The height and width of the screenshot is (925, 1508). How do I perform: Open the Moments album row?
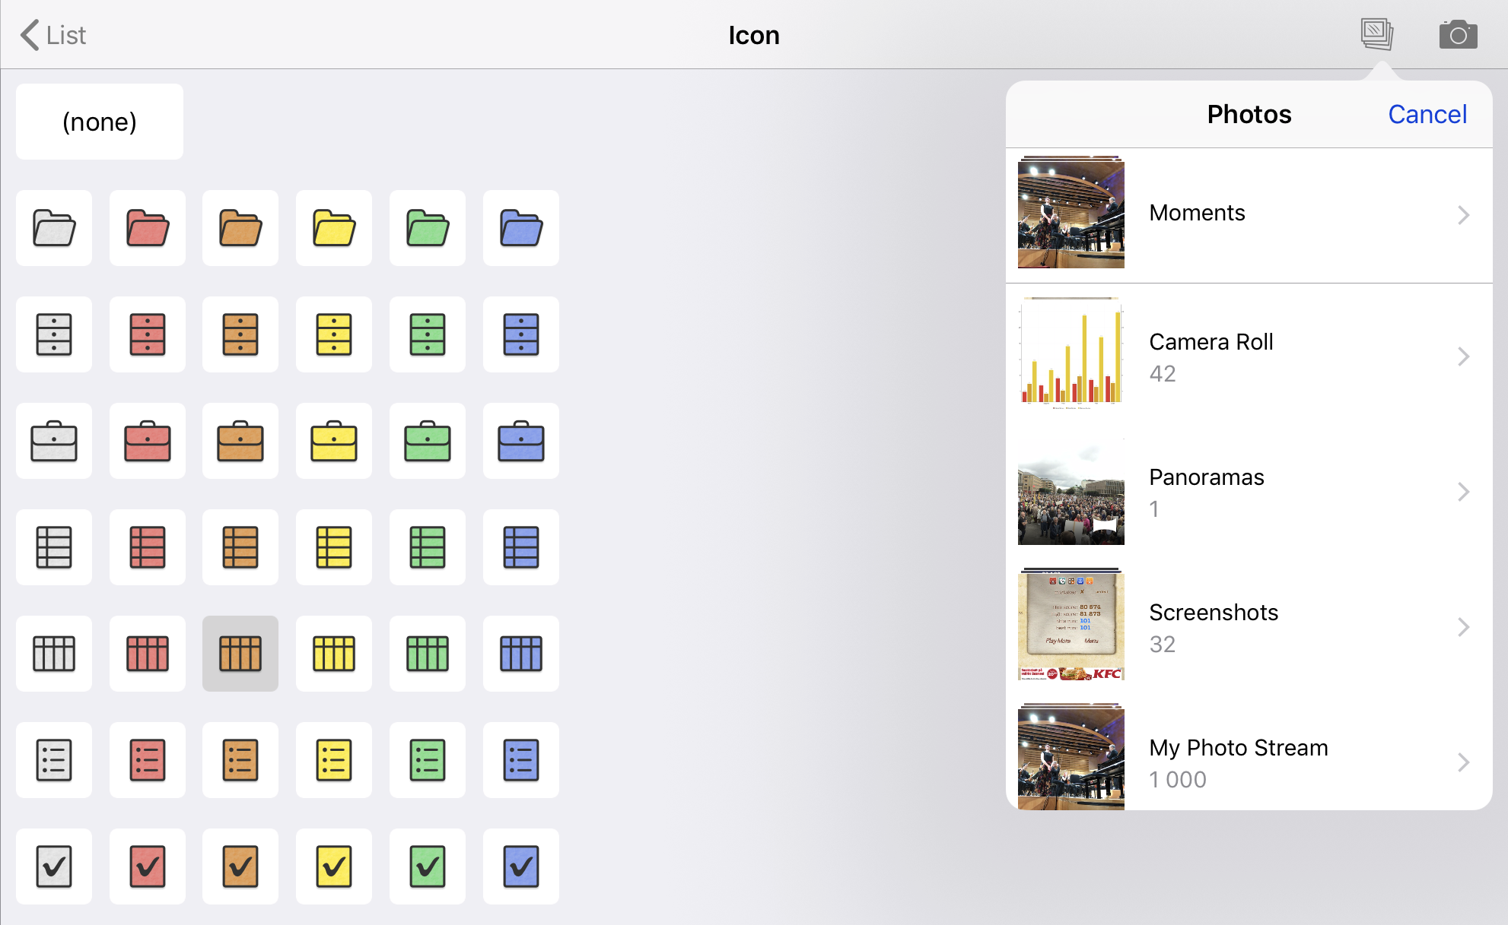(1248, 214)
